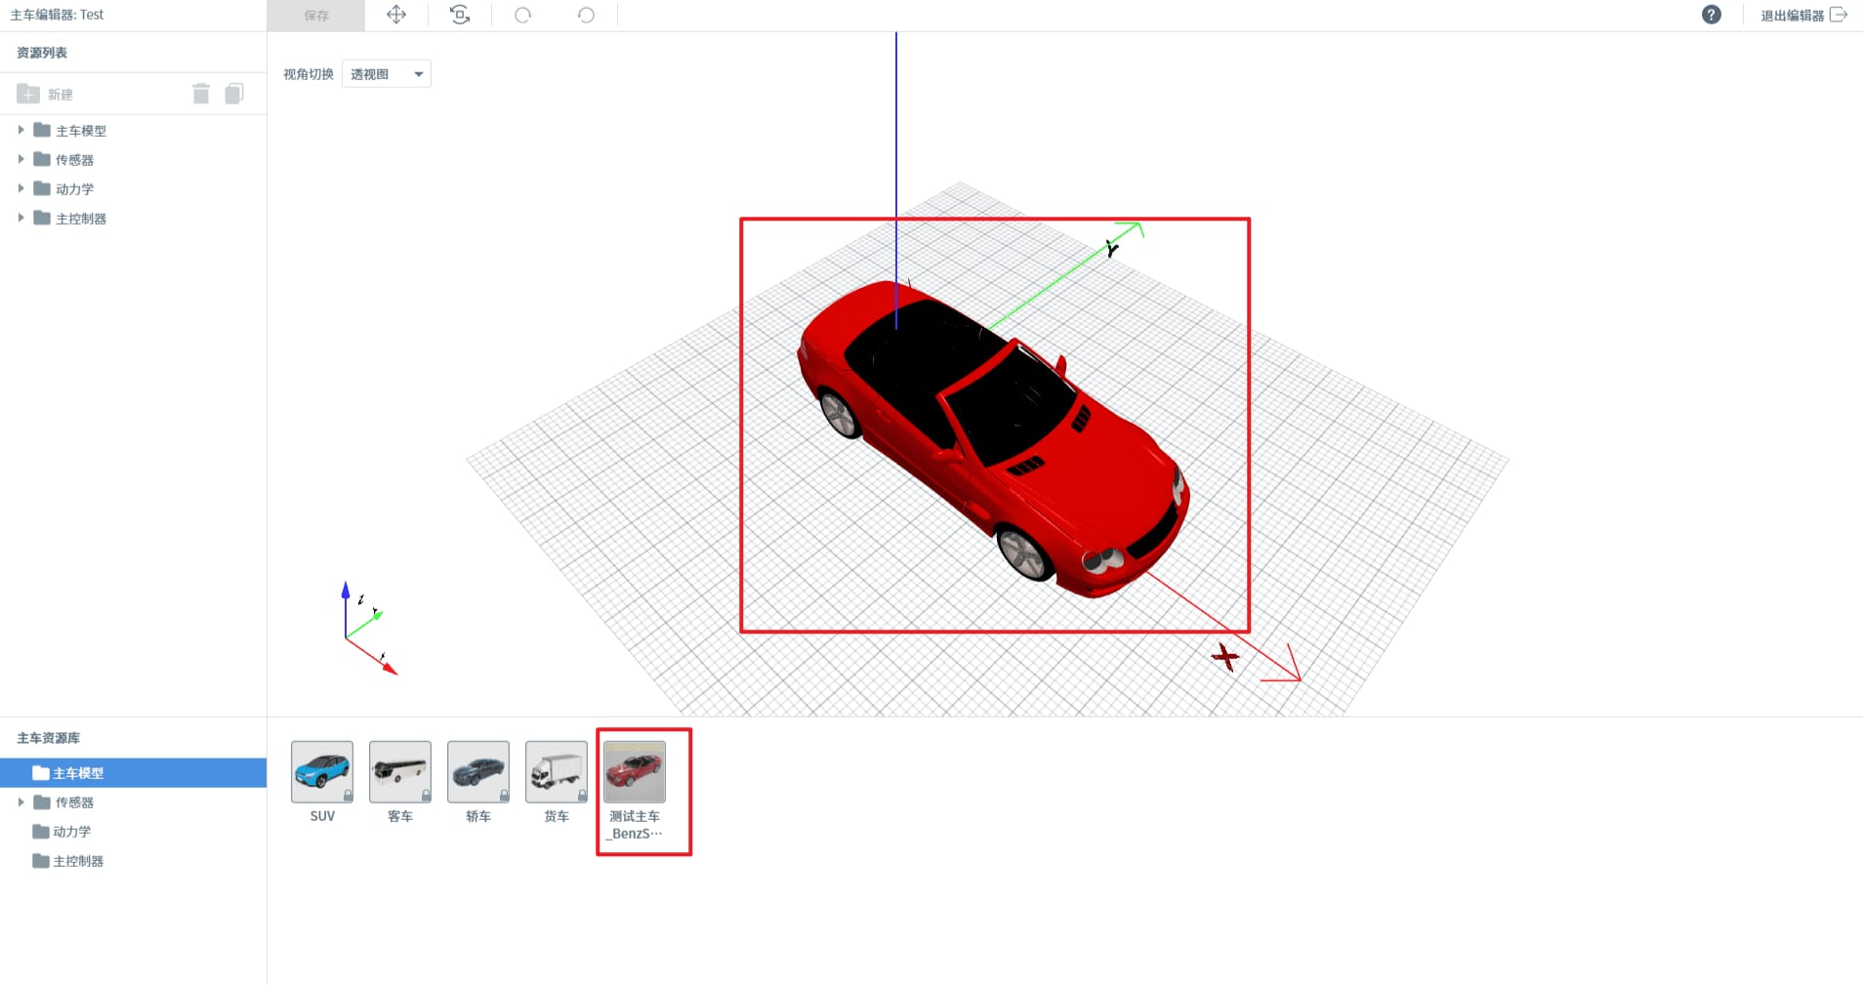Click the XYZ axis orientation gizmo
Viewport: 1863px width, 985px height.
coord(369,630)
